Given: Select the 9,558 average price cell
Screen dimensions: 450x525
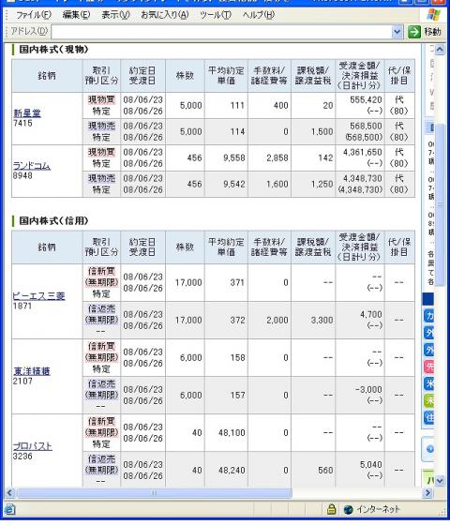Looking at the screenshot, I should point(226,157).
